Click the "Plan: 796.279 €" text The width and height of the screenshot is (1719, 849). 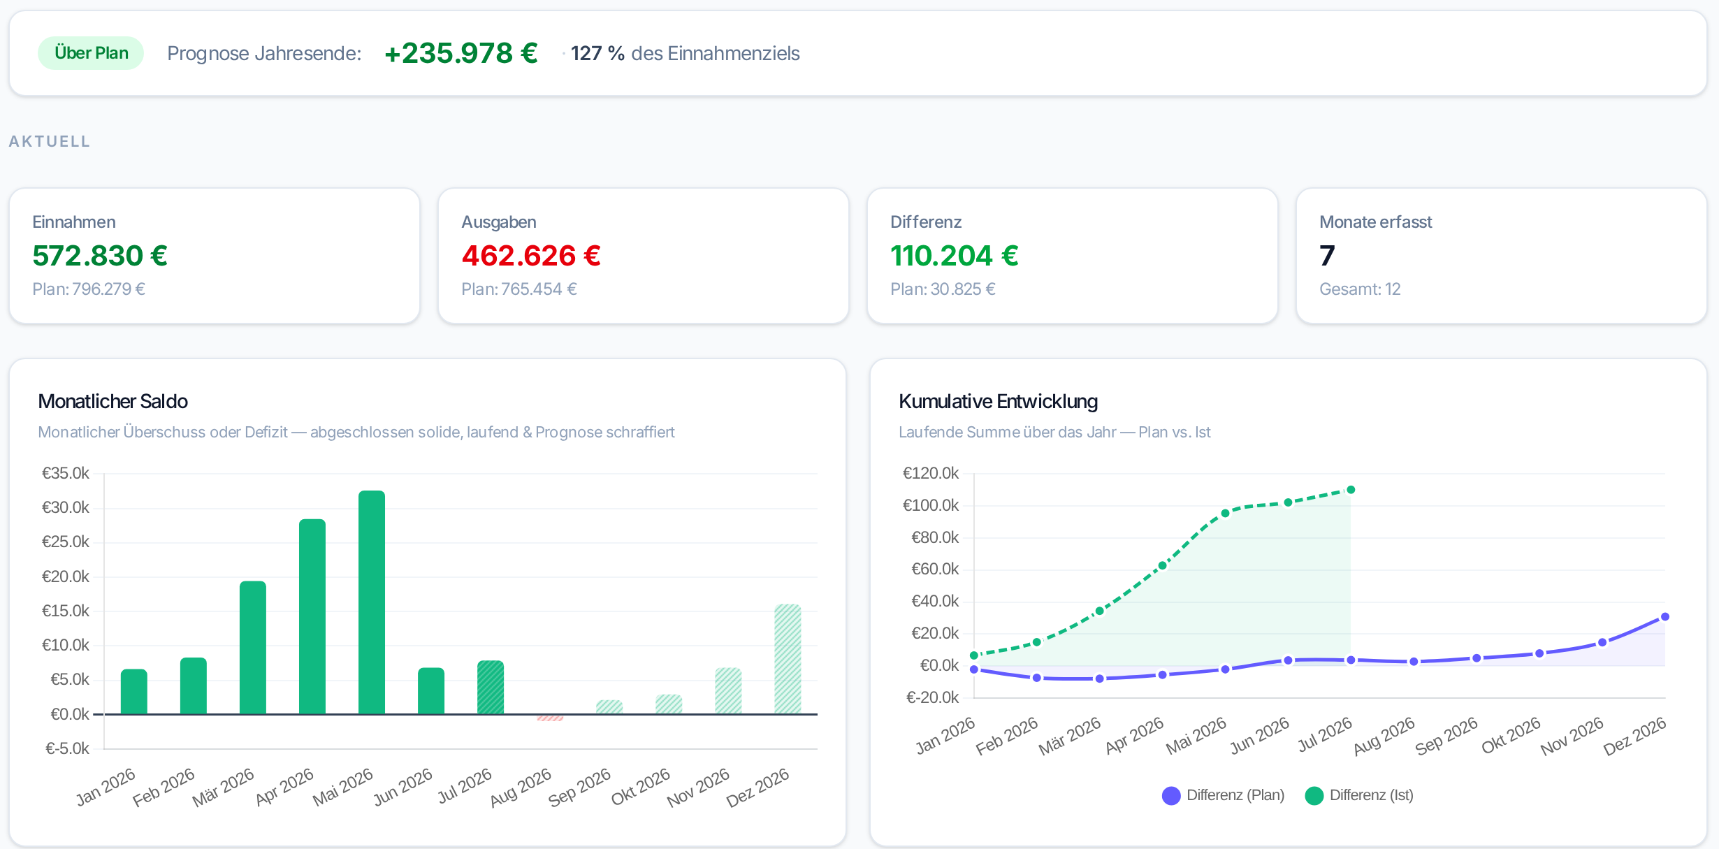click(89, 289)
